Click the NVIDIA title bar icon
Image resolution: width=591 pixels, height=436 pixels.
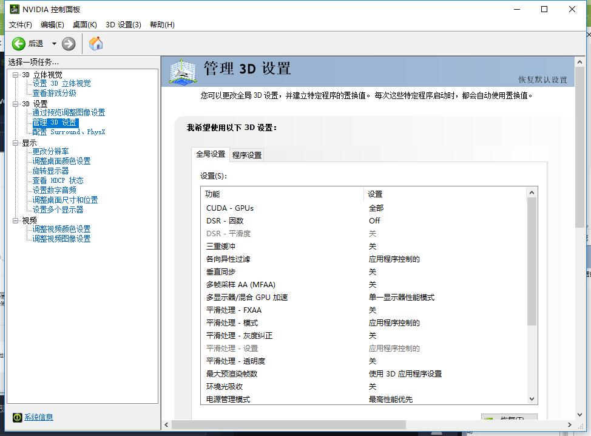tap(15, 9)
